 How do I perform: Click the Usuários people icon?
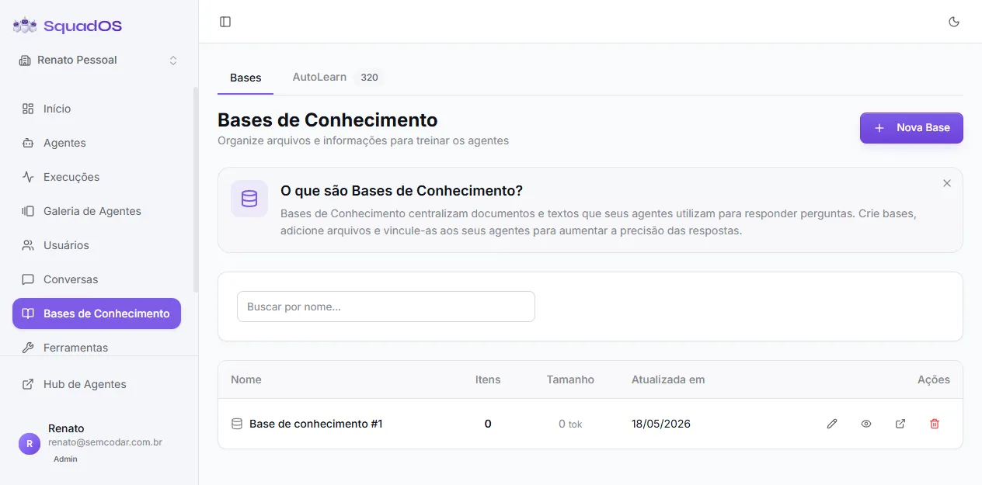coord(28,245)
